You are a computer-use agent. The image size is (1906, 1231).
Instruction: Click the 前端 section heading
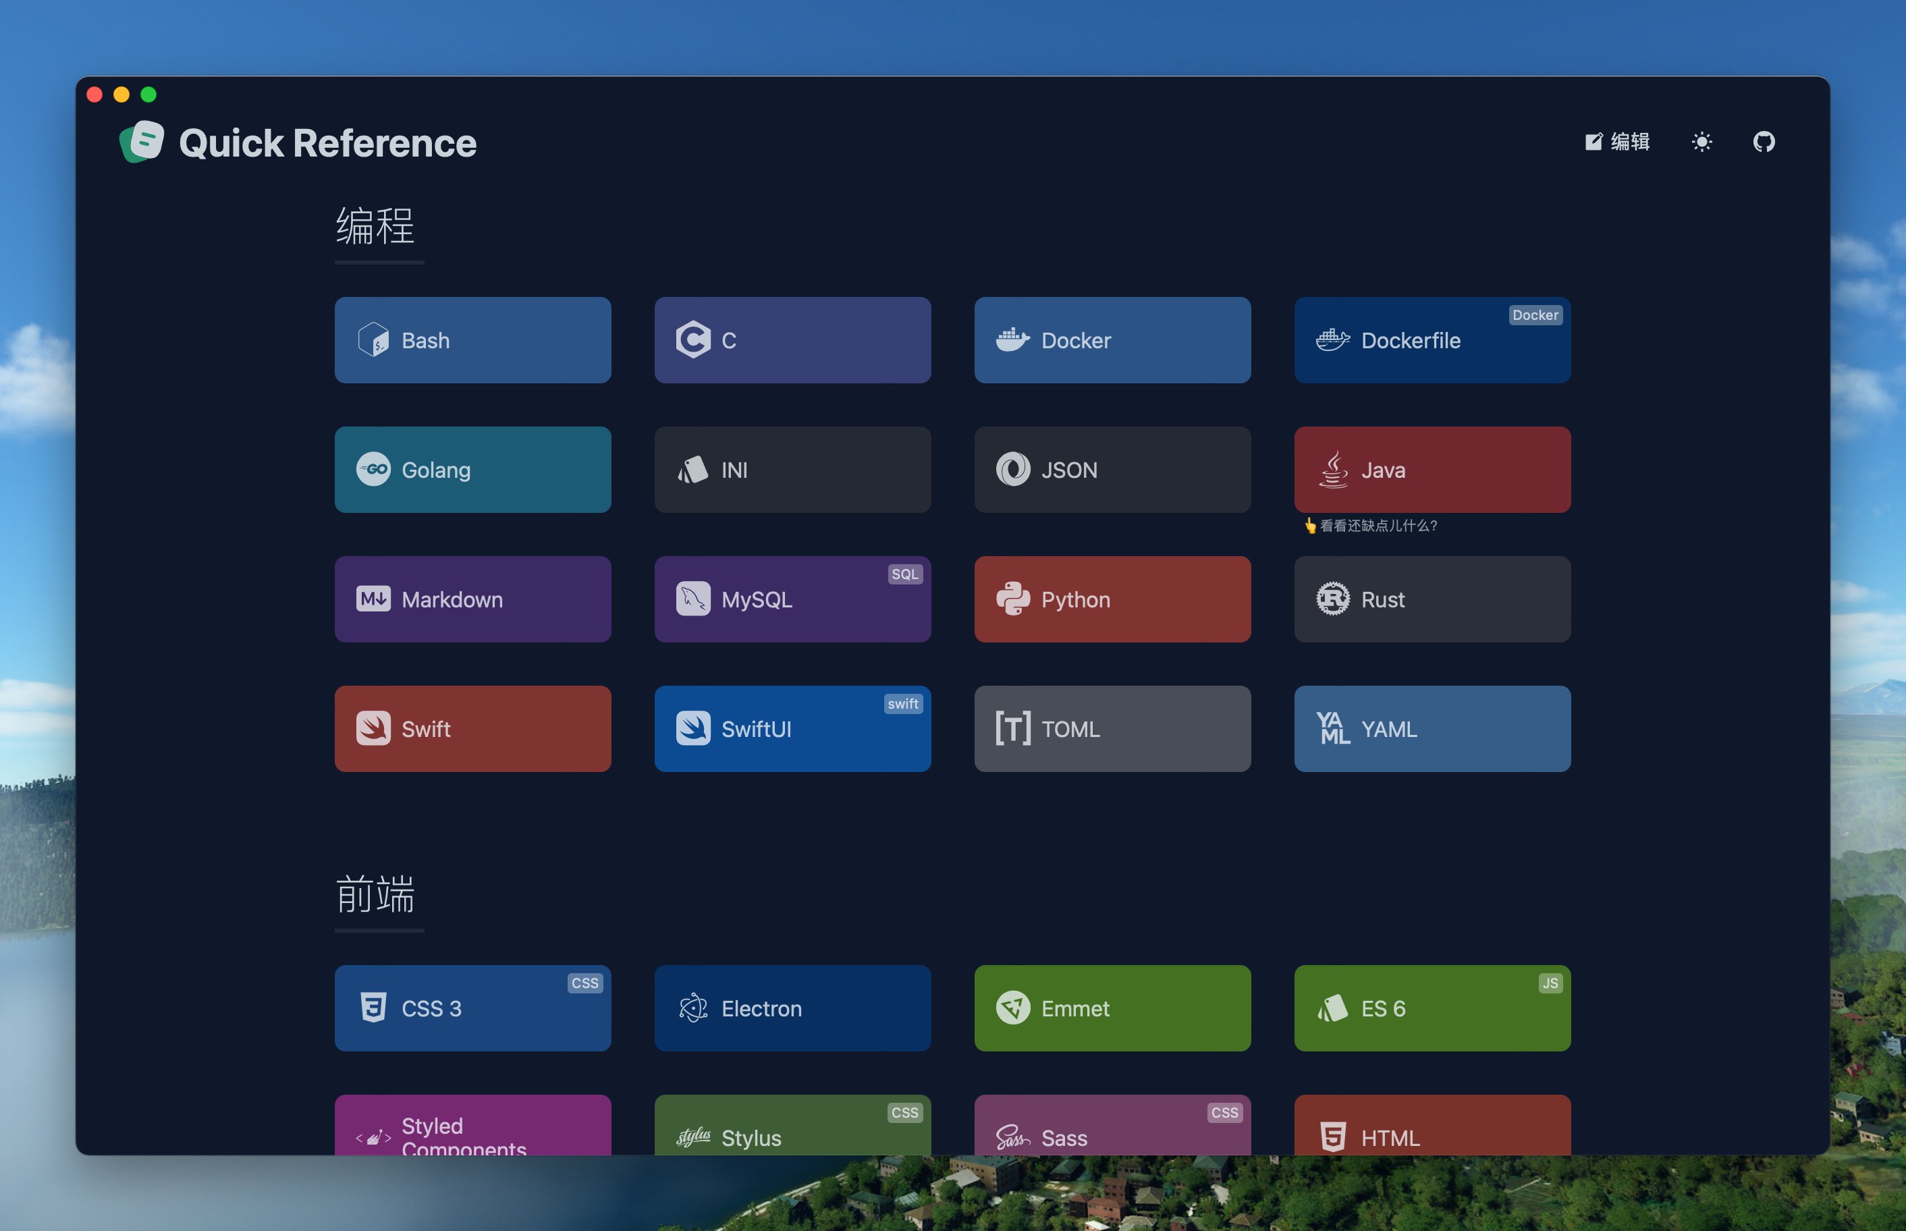click(x=375, y=894)
